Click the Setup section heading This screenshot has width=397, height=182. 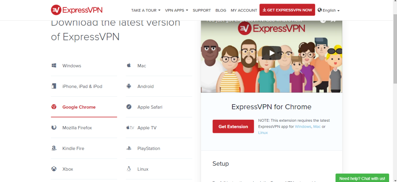220,163
